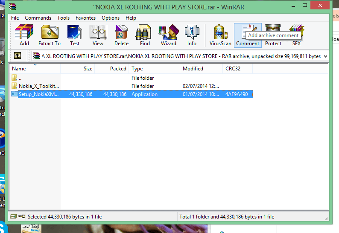Maximize the WinRAR window
Screen dimensions: 339x233
pos(304,6)
